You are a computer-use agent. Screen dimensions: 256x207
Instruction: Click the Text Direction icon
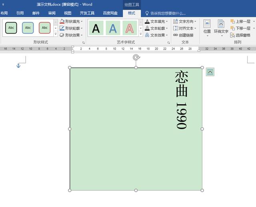click(176, 21)
